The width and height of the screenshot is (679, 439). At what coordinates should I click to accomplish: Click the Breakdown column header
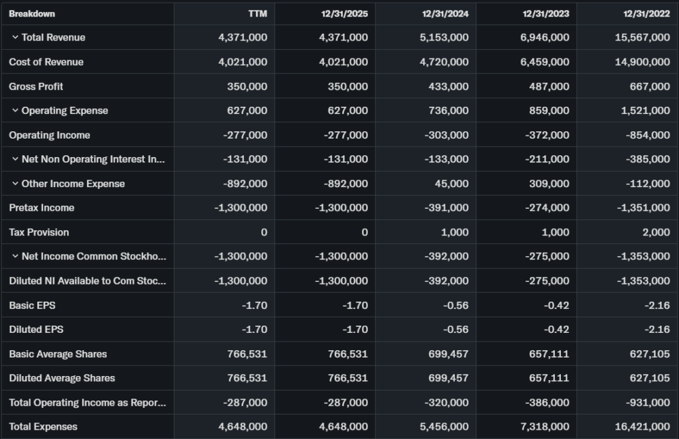(32, 13)
